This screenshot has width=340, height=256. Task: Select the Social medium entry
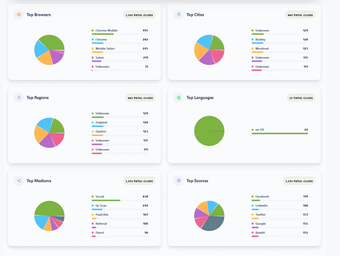(x=120, y=198)
